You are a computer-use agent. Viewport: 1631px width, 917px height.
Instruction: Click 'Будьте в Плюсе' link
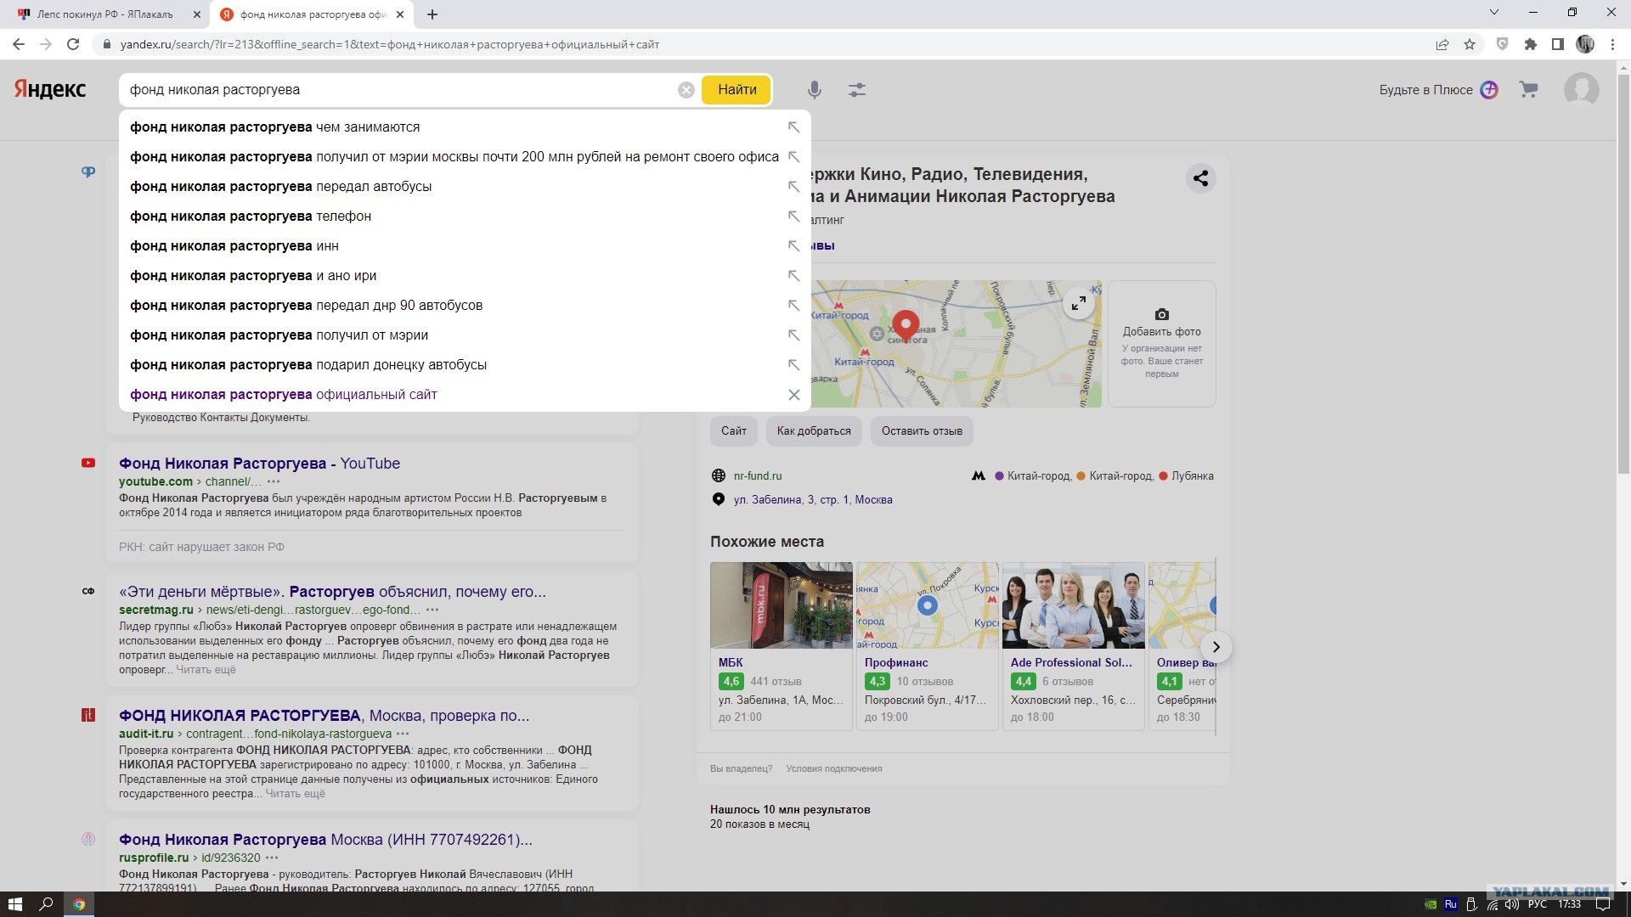(x=1425, y=90)
